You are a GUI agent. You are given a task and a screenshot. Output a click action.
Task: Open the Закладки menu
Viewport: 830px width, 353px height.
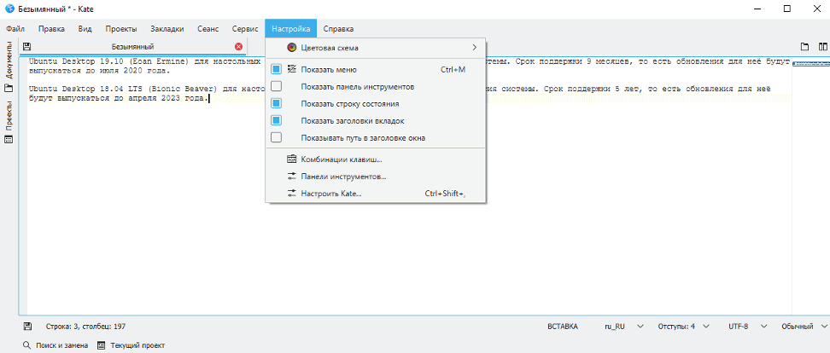click(167, 28)
